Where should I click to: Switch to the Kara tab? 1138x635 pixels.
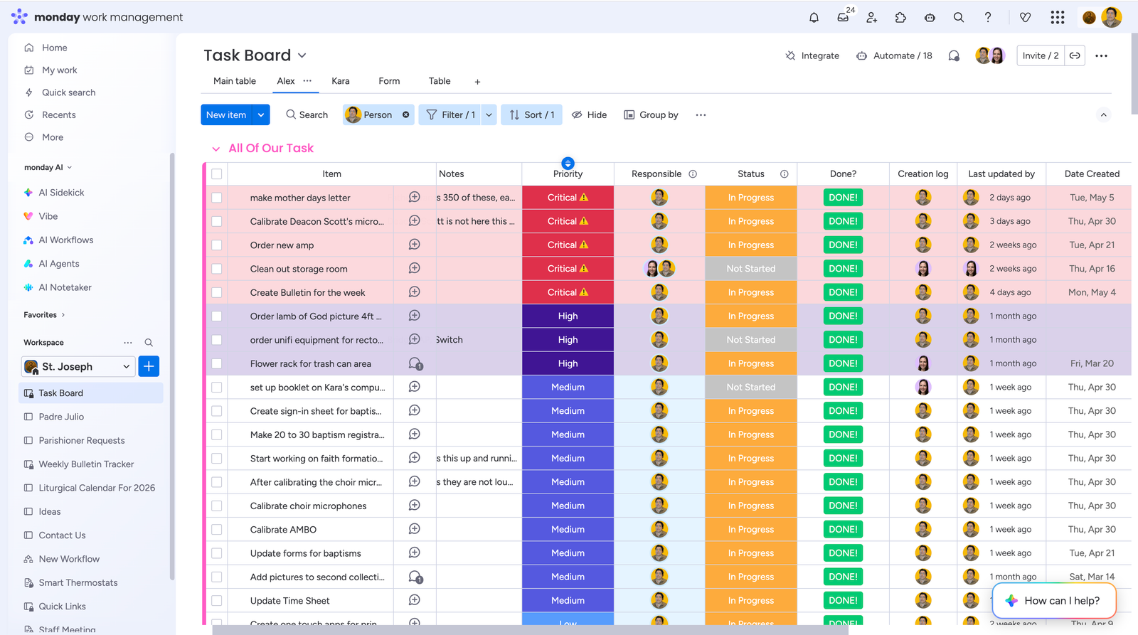(340, 81)
